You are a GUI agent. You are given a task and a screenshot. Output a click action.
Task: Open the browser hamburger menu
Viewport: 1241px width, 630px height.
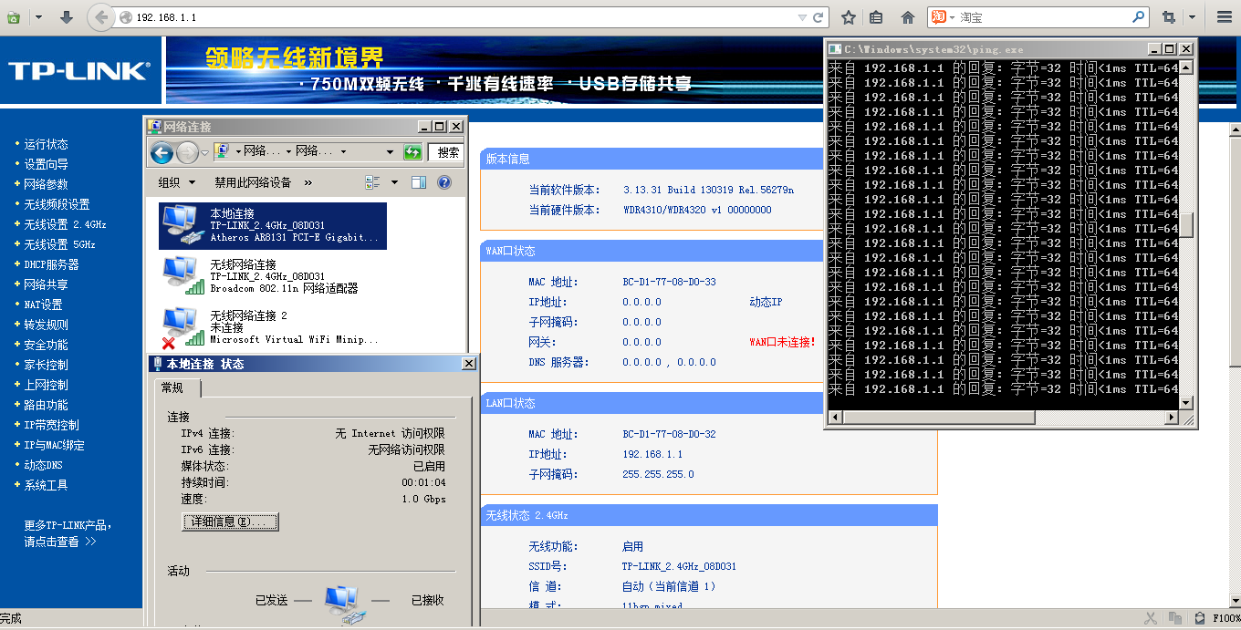(1225, 17)
